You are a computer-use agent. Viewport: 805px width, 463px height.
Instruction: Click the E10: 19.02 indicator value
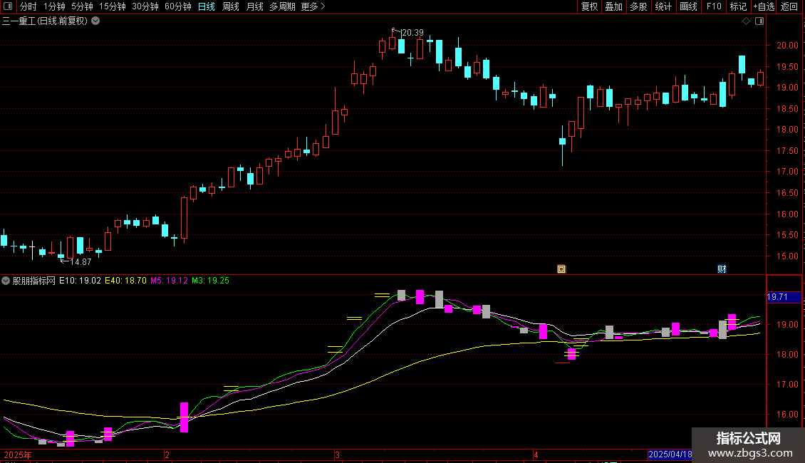tap(80, 281)
